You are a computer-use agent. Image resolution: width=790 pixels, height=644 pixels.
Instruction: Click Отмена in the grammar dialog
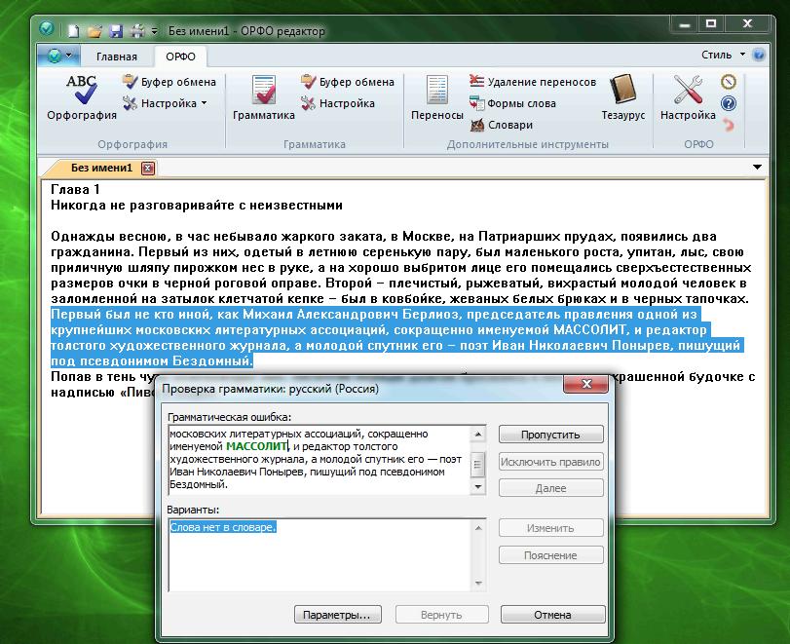coord(551,615)
